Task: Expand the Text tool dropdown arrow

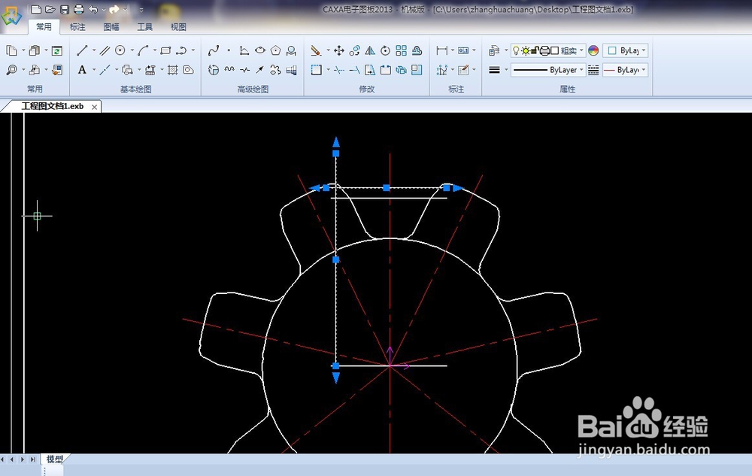Action: click(93, 70)
